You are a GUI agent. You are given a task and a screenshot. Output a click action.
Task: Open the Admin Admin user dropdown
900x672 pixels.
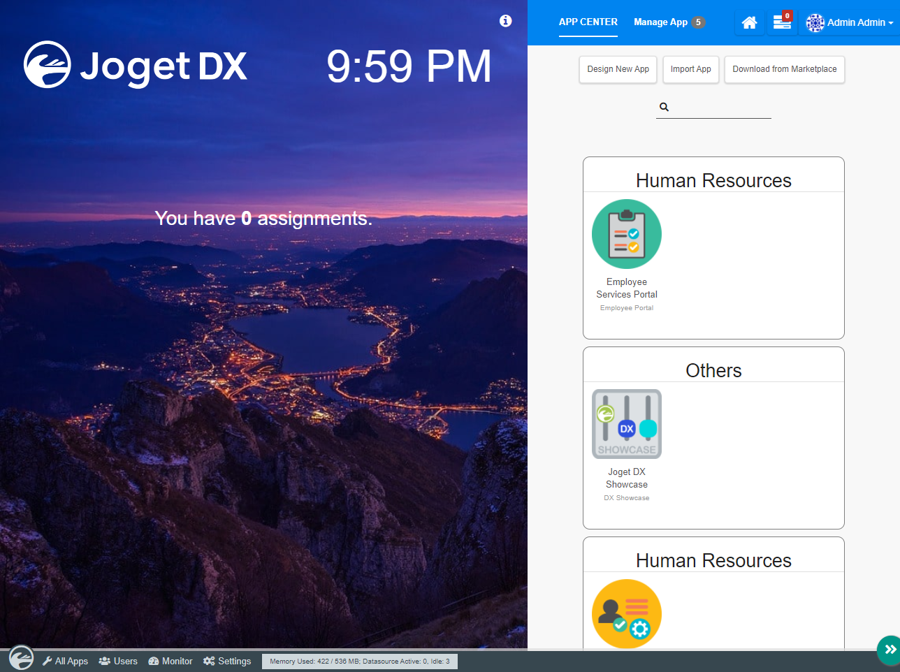[x=850, y=23]
